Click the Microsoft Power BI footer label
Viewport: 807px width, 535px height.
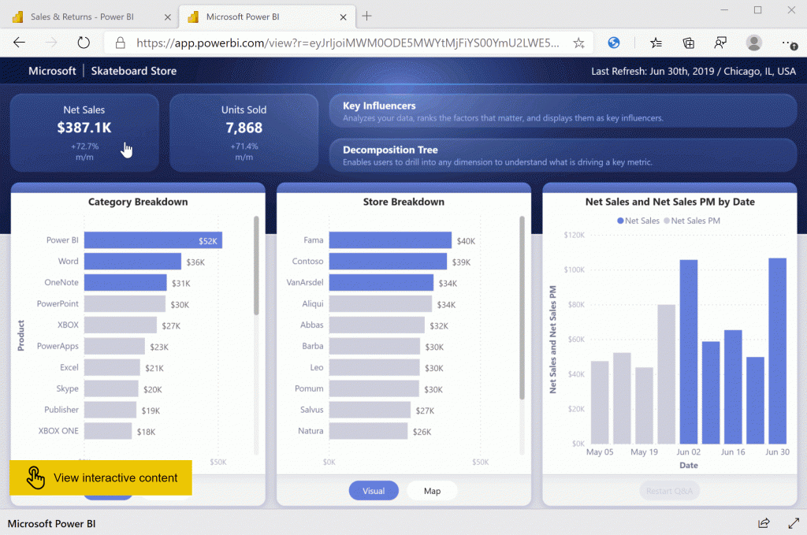tap(51, 524)
